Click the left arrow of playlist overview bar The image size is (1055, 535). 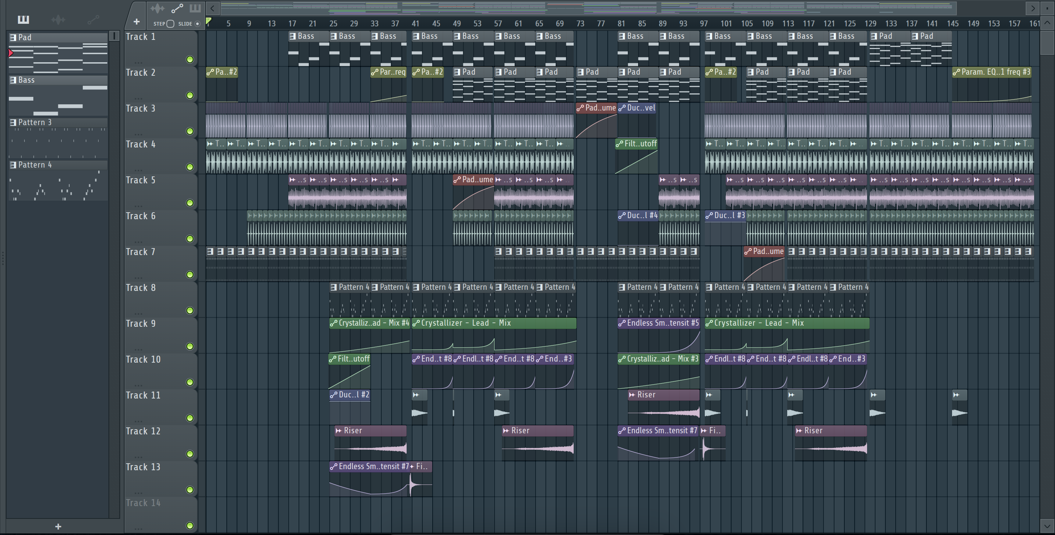[212, 8]
